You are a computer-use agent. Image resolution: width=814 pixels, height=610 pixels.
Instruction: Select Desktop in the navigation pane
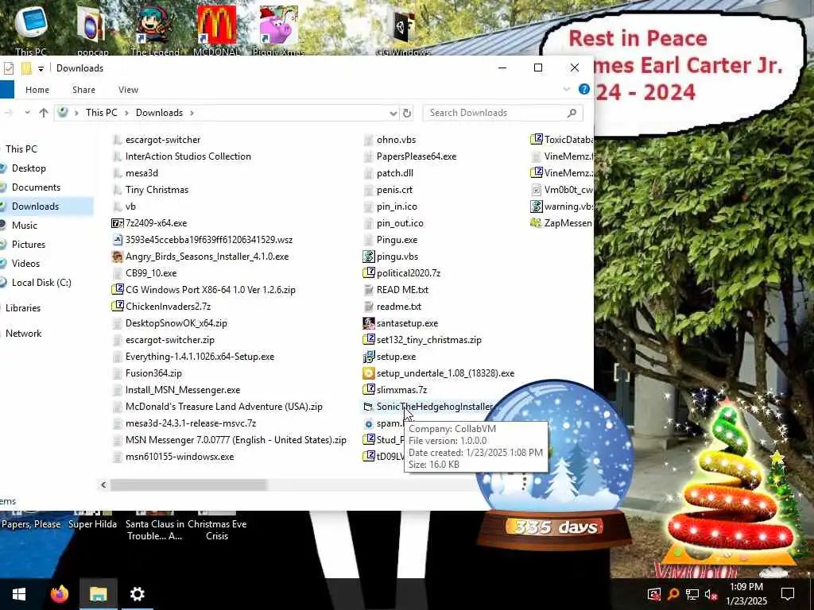coord(29,168)
